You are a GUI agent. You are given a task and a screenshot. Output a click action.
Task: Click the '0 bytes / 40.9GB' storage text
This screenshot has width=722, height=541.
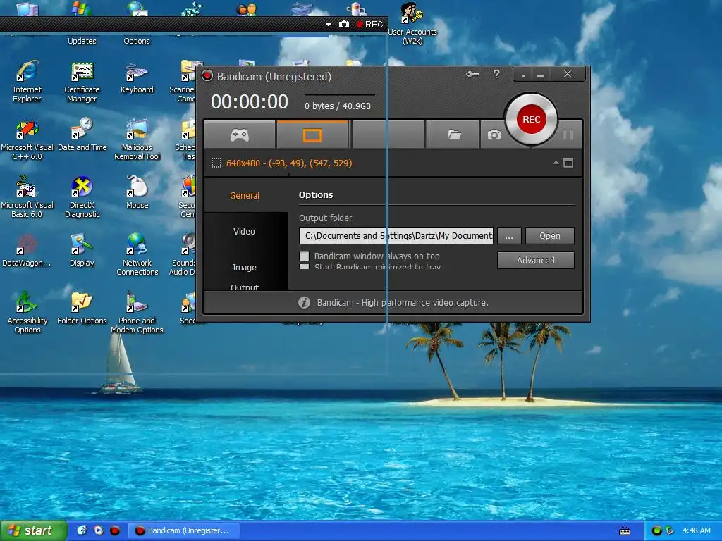[338, 106]
